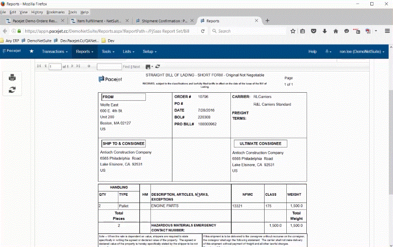
Task: Open extension dropdown arrow in toolbar
Action: coord(376,31)
